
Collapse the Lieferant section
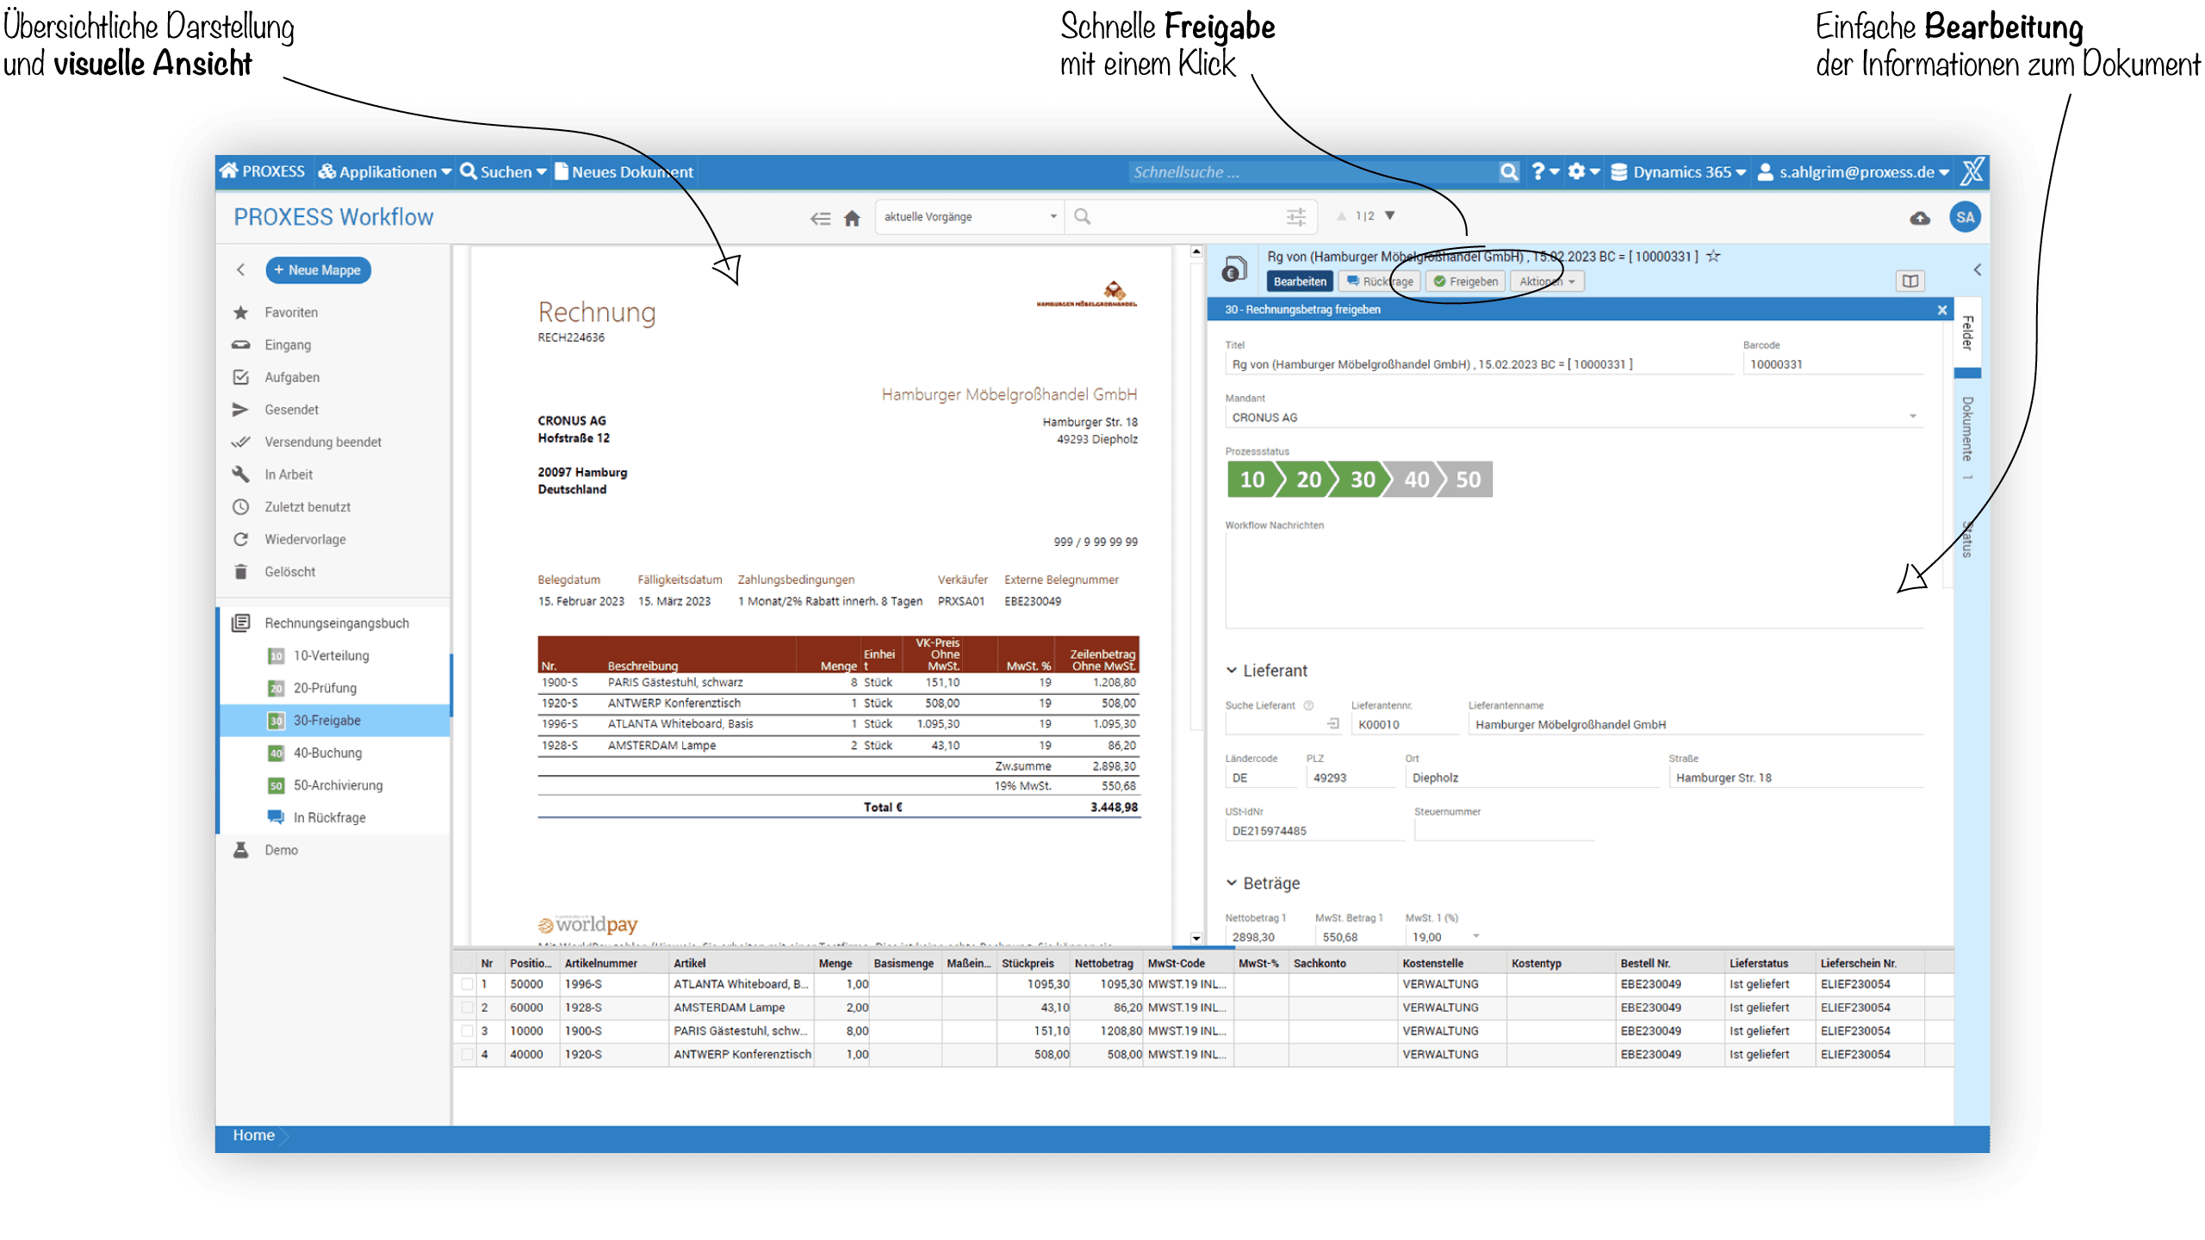[x=1232, y=670]
